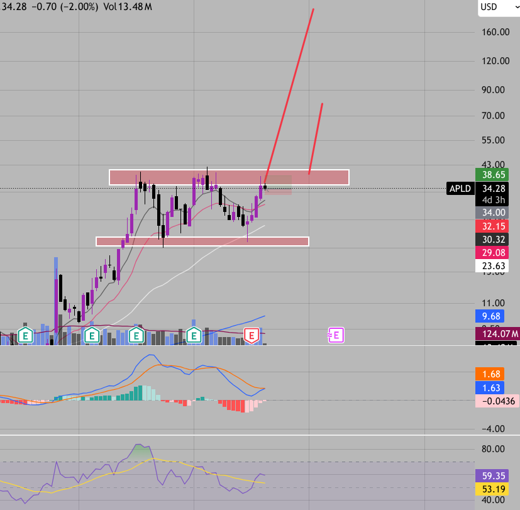Select the short red trend line
Screen dimensions: 520x510
click(316, 138)
